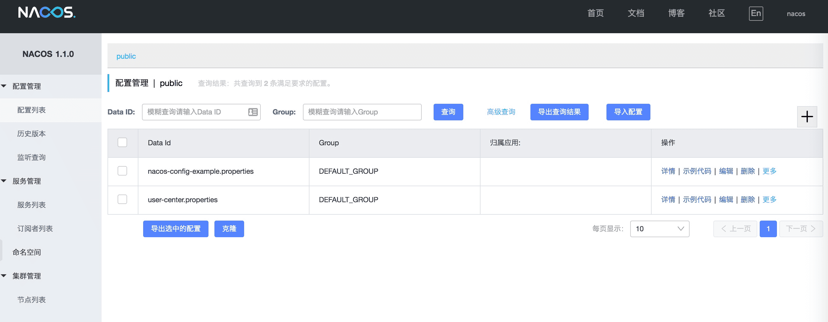Tick checkbox for user-center.properties row

tap(122, 199)
